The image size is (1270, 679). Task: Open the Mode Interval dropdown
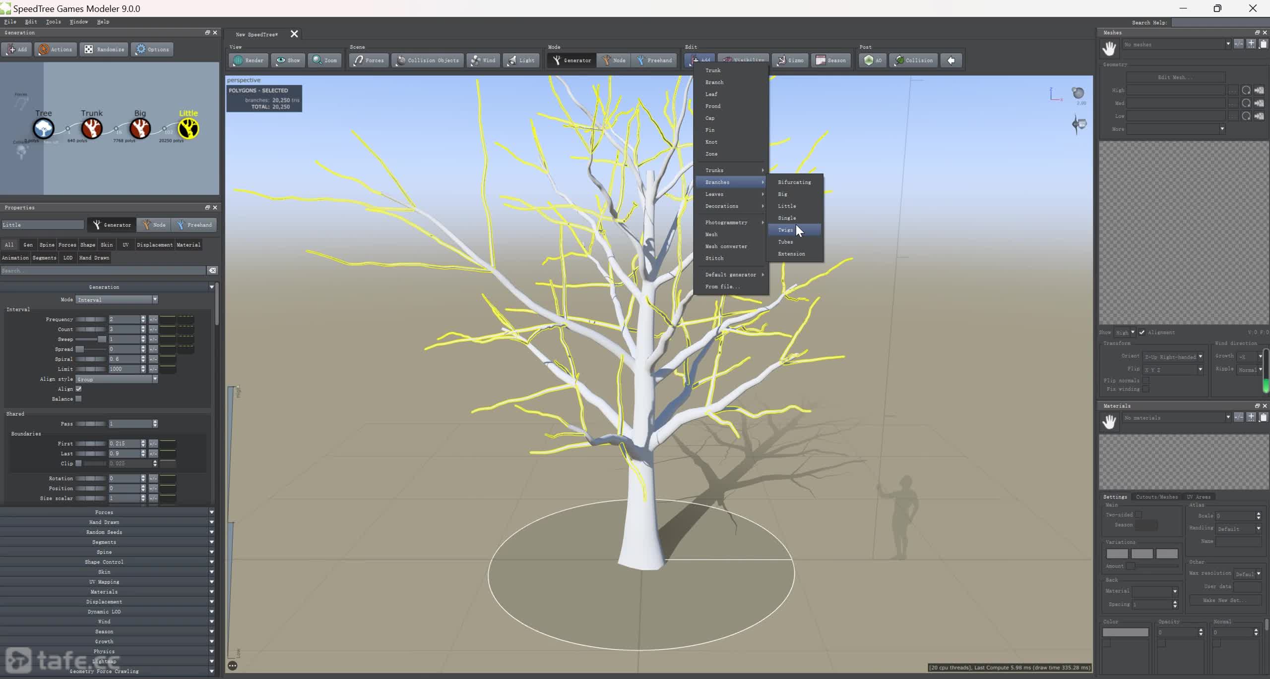(117, 300)
